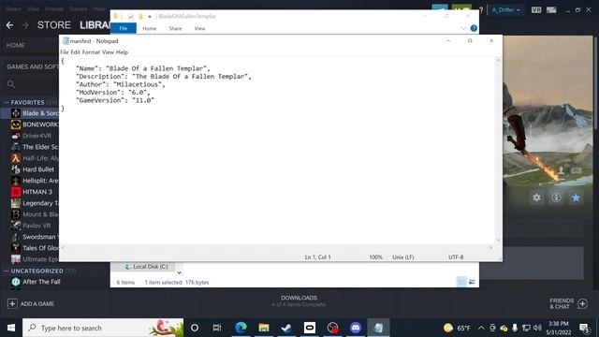Open Windows Start menu

(x=11, y=328)
